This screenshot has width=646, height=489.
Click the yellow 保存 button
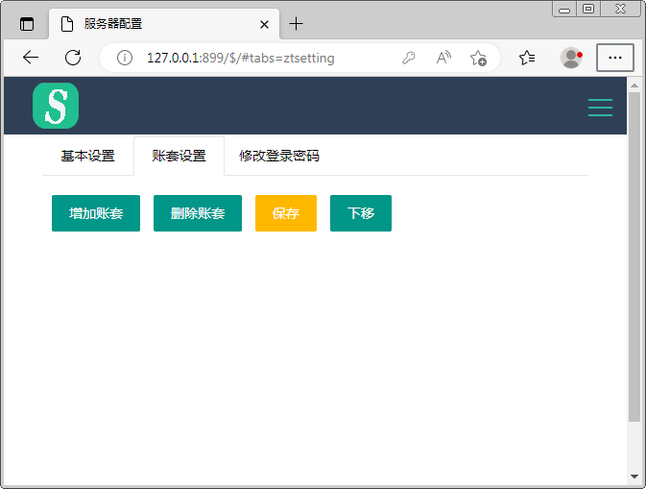click(x=286, y=213)
